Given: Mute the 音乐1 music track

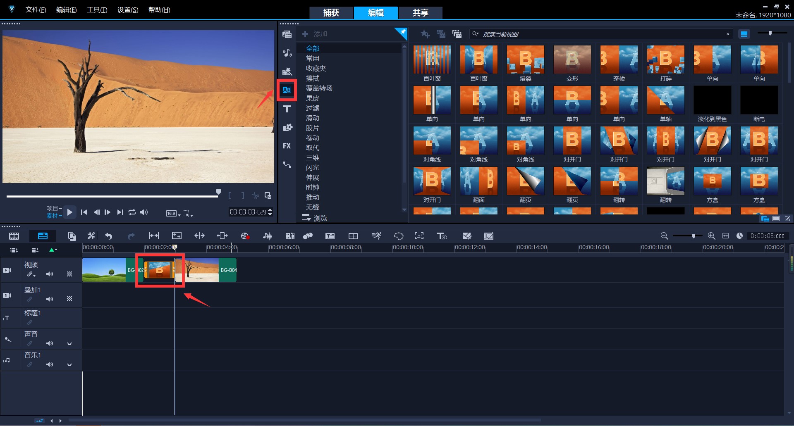Looking at the screenshot, I should tap(50, 364).
